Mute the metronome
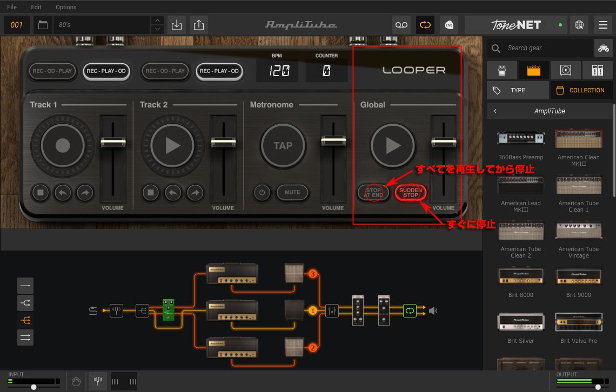The height and width of the screenshot is (392, 616). point(292,193)
